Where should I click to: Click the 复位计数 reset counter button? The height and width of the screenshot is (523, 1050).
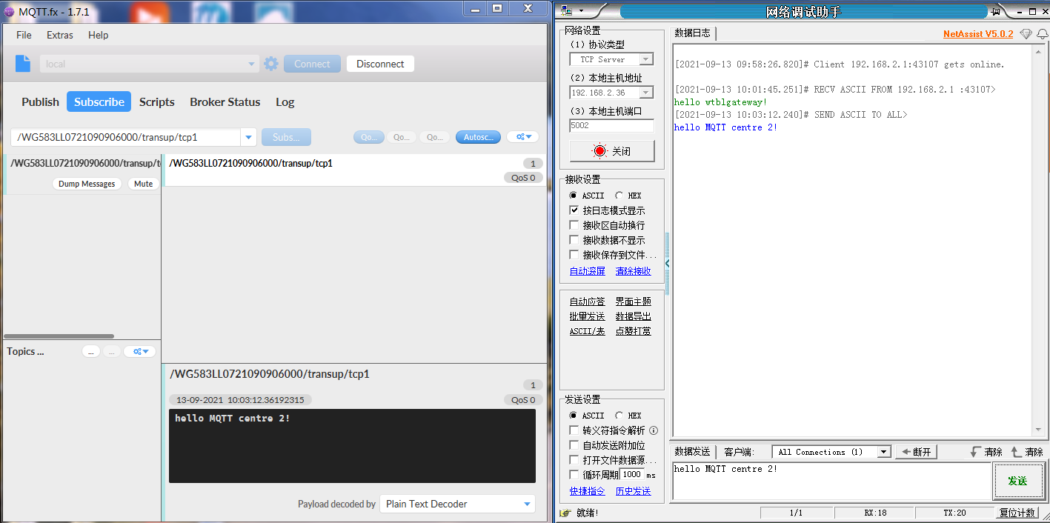(1017, 513)
